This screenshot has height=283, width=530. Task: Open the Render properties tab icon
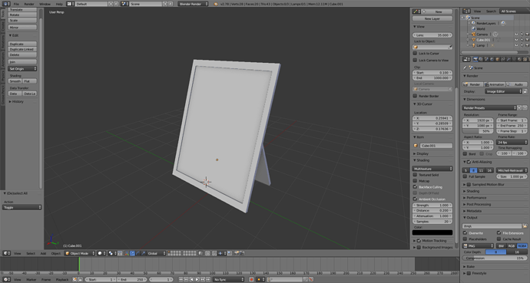click(475, 59)
